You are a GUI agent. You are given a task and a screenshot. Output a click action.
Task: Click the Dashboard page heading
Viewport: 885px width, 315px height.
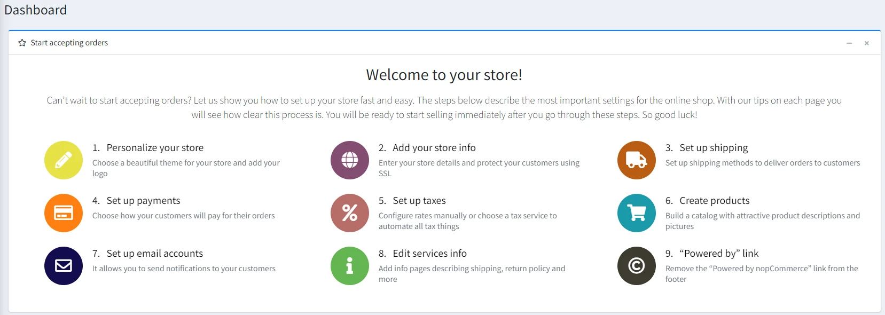[36, 10]
